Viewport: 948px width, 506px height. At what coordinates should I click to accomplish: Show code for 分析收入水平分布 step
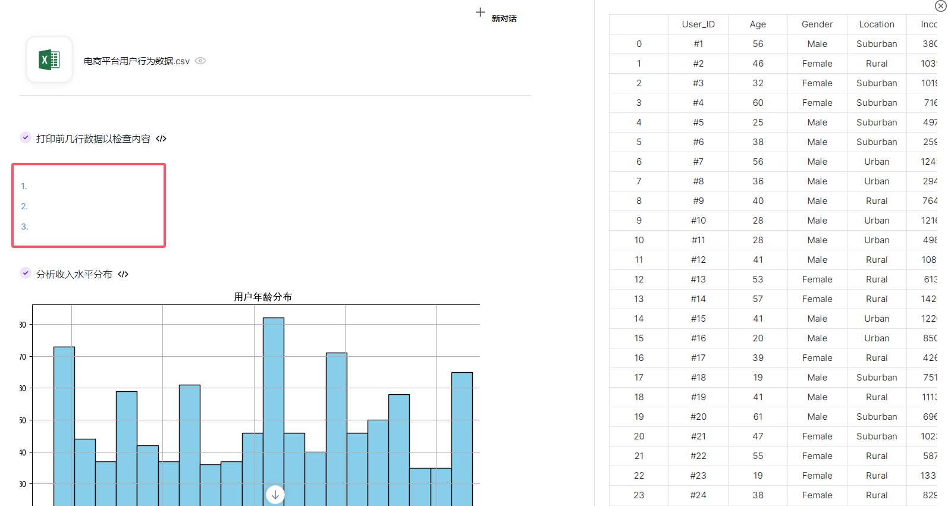click(x=123, y=274)
